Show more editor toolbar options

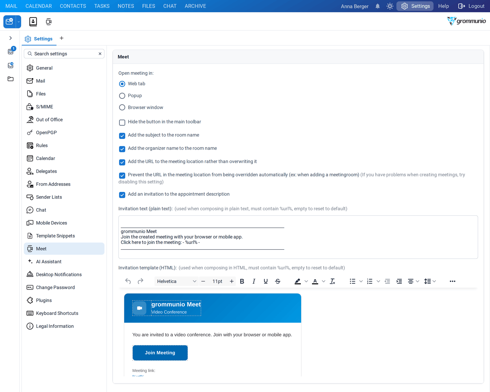coord(453,281)
